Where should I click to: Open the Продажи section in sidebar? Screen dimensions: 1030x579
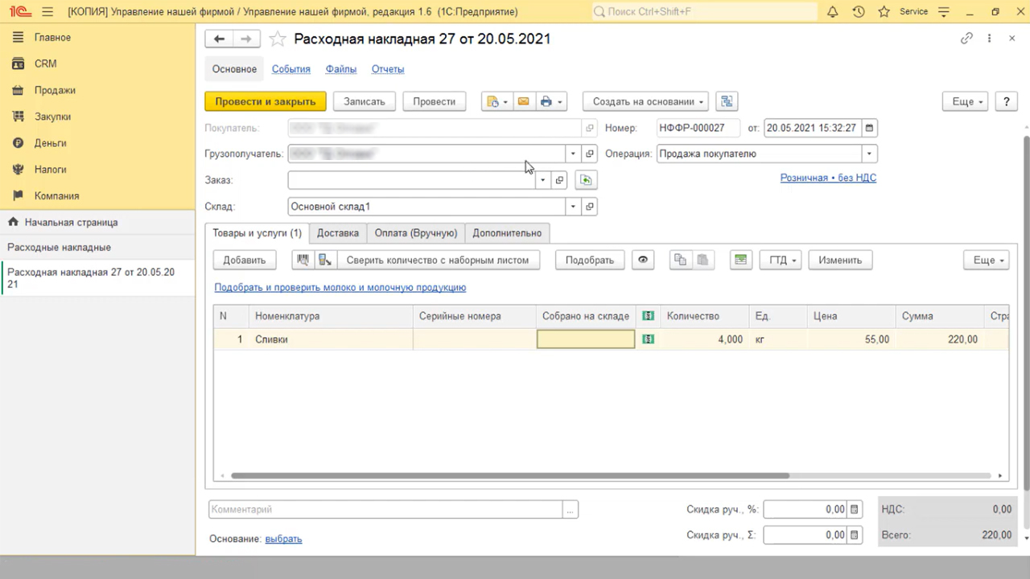[x=55, y=90]
